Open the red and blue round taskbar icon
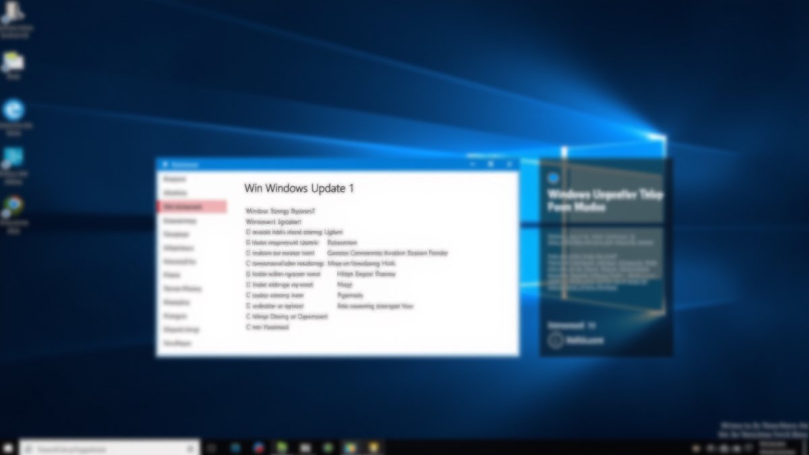This screenshot has width=809, height=455. [x=258, y=448]
